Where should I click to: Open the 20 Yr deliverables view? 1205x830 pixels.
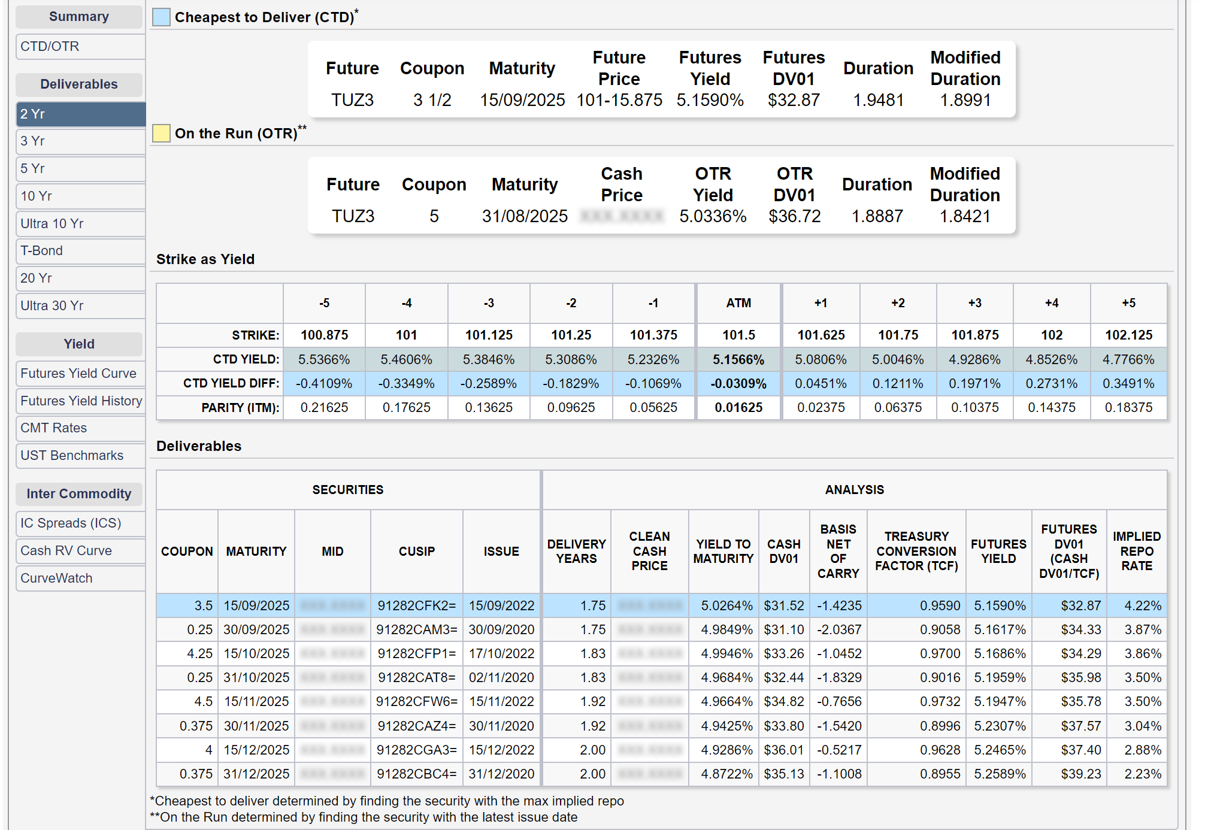click(x=80, y=278)
